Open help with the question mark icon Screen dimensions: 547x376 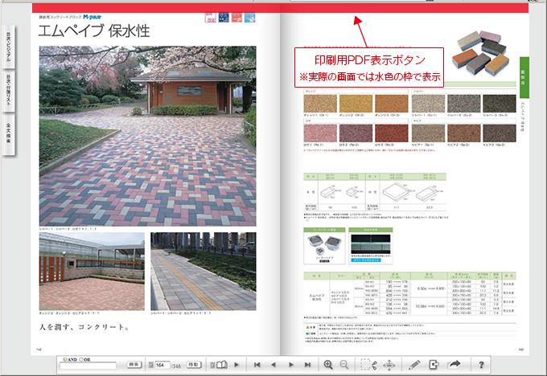click(481, 365)
